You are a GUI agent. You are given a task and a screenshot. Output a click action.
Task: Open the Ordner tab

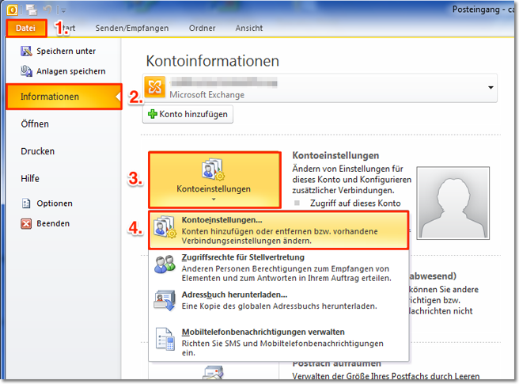tap(202, 29)
